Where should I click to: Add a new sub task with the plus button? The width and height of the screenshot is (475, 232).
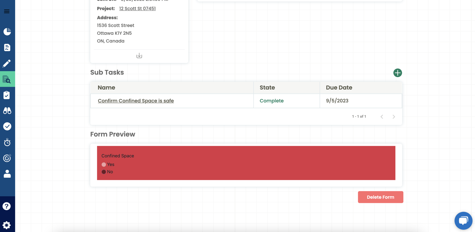click(x=398, y=73)
